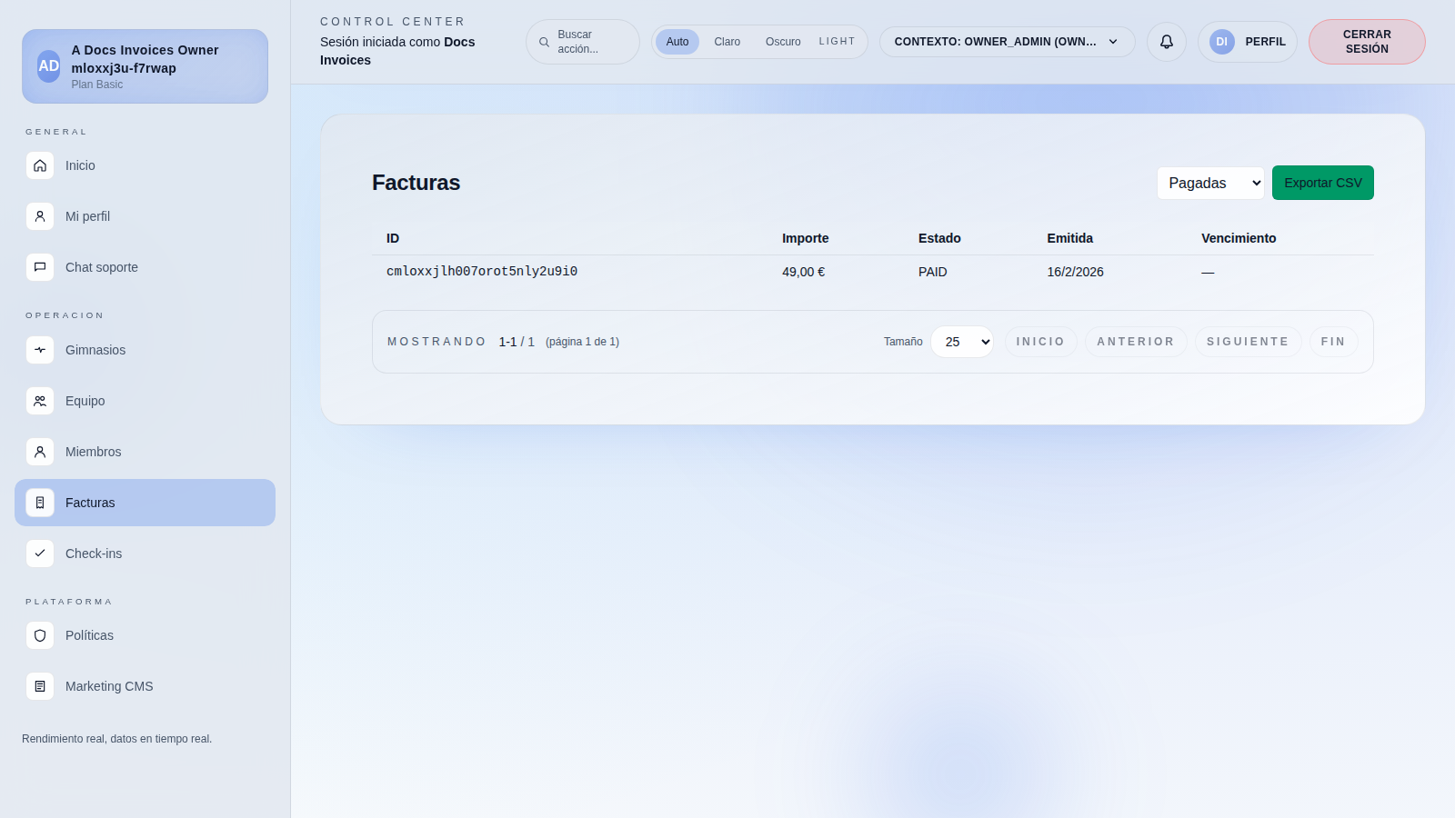Open Facturas in the sidebar

coord(90,503)
